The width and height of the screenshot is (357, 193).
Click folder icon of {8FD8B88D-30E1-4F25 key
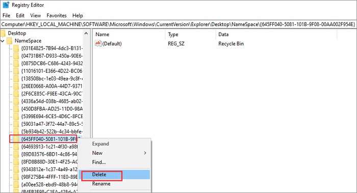(x=16, y=162)
